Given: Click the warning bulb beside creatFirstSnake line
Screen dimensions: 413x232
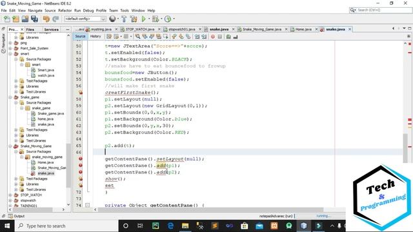Looking at the screenshot, I should coord(80,92).
